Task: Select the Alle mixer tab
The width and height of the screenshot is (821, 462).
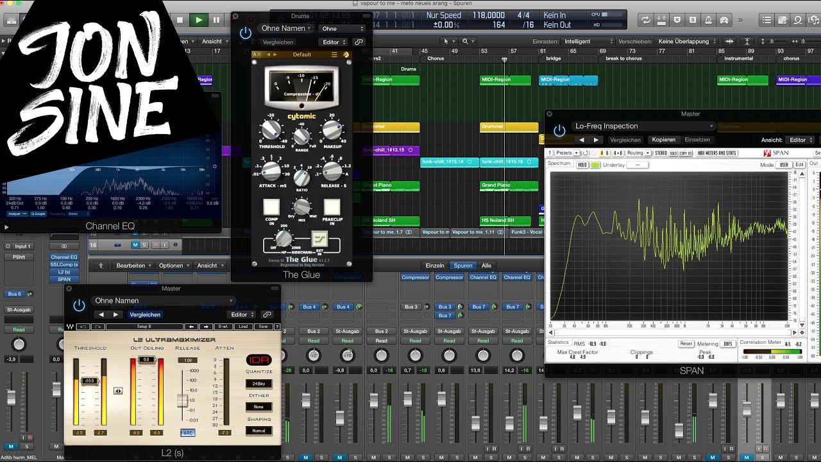Action: pos(487,266)
